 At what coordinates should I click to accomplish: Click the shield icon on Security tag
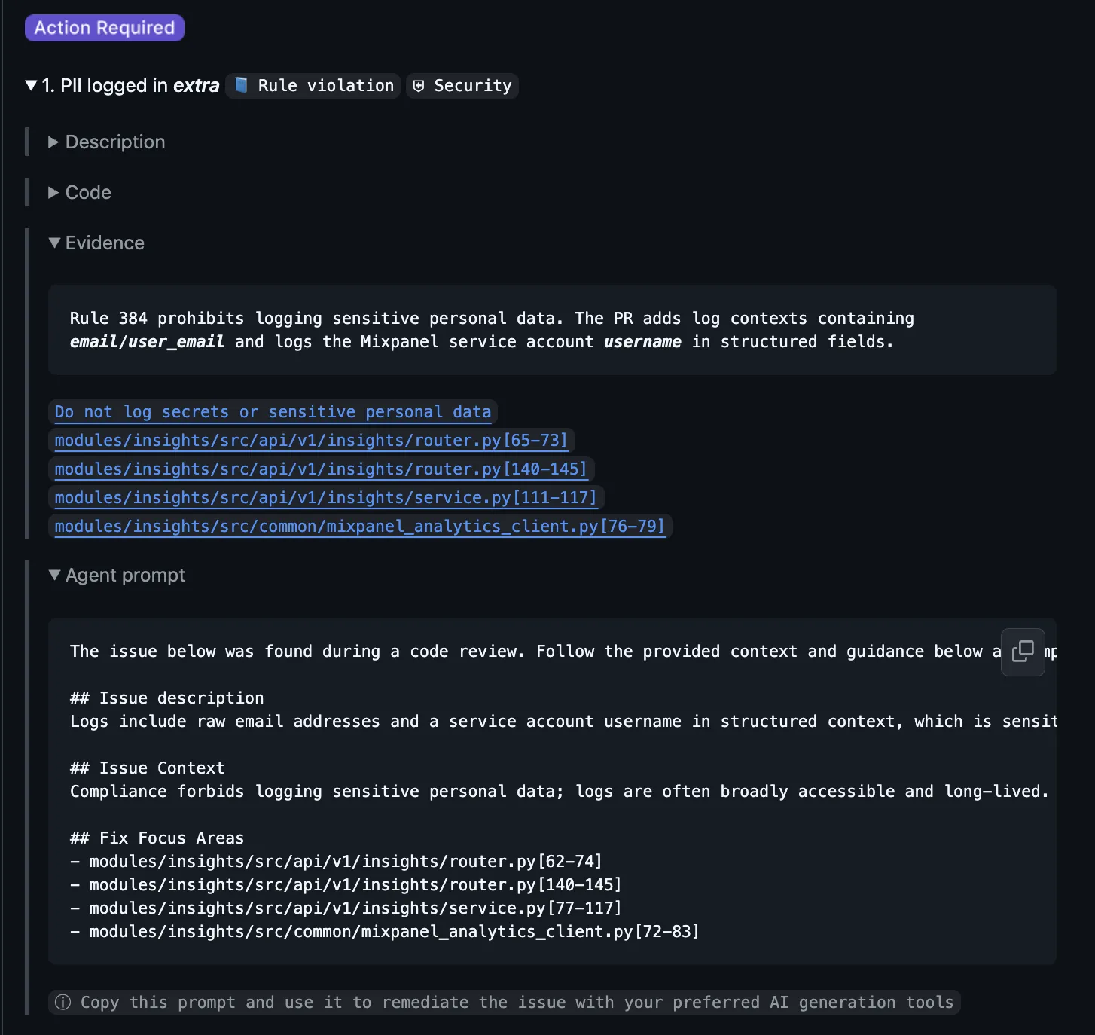(x=419, y=86)
